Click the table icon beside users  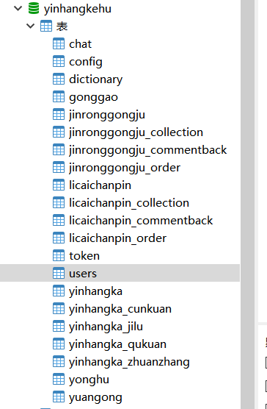(x=59, y=273)
